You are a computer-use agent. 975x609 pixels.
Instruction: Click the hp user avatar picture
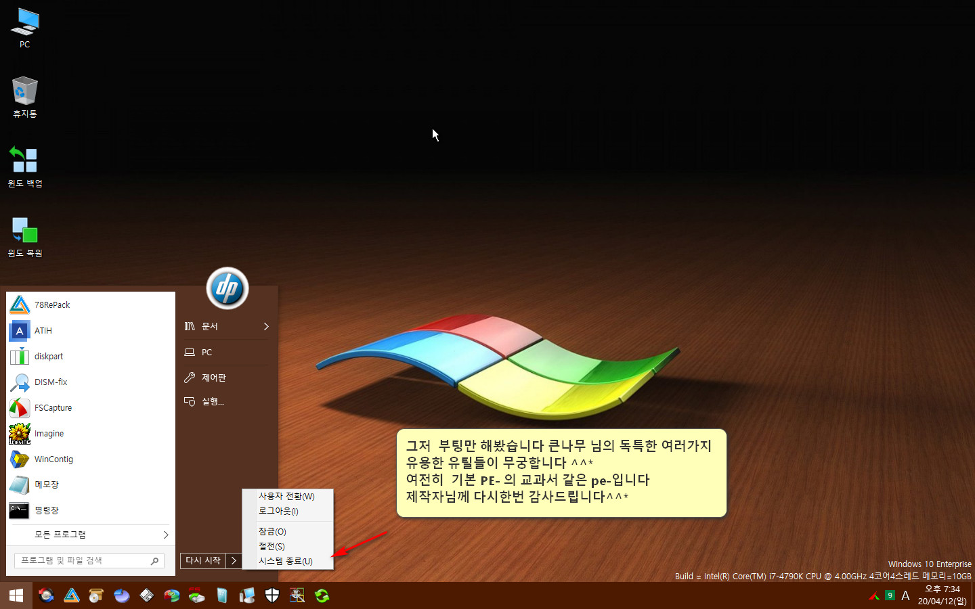coord(227,288)
